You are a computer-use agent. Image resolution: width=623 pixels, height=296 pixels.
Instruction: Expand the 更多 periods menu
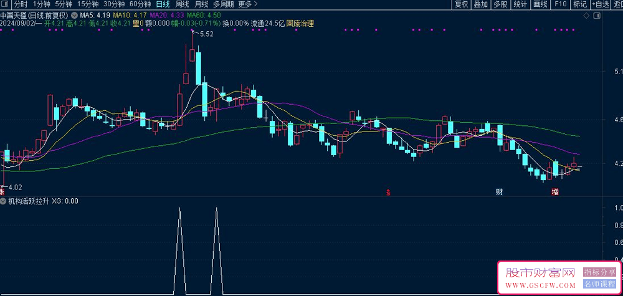tap(248, 4)
